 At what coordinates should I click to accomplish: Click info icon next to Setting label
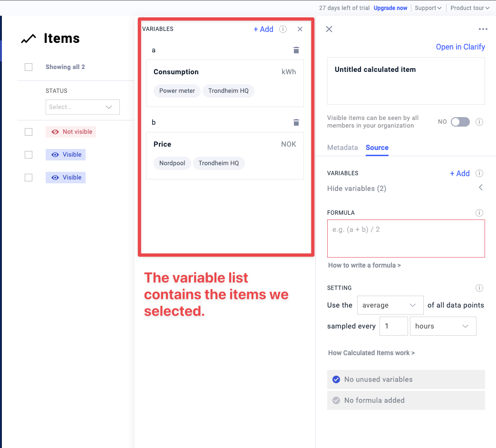(479, 288)
